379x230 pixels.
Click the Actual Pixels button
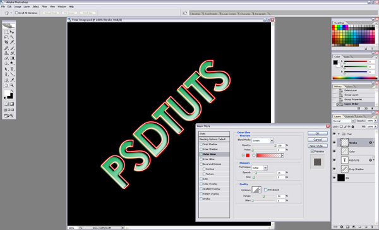51,13
